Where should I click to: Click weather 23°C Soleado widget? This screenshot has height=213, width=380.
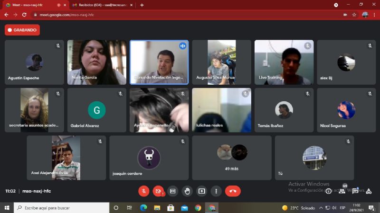(x=299, y=208)
